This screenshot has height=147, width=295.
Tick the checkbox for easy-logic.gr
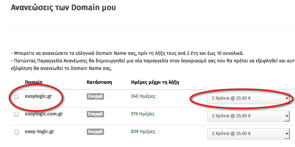pyautogui.click(x=17, y=132)
